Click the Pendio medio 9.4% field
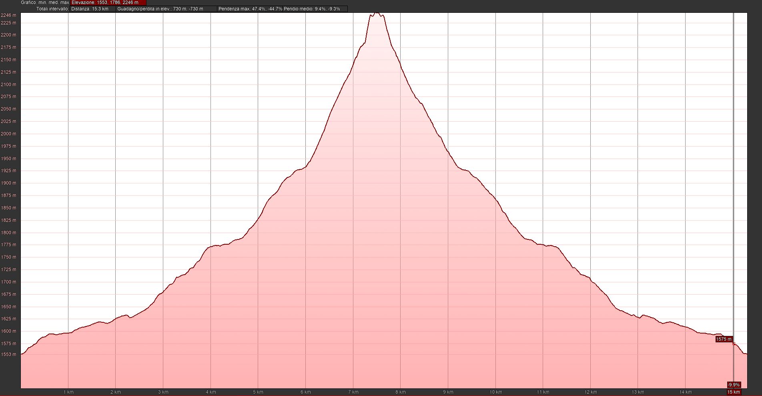This screenshot has width=762, height=396. tap(315, 9)
